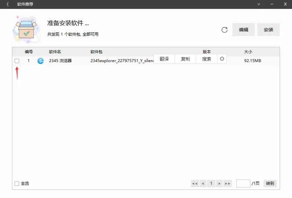Click the refresh icon beside Edit button
This screenshot has height=198, width=292.
[224, 30]
